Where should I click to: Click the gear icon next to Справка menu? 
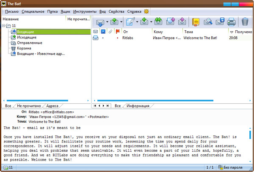(x=146, y=11)
